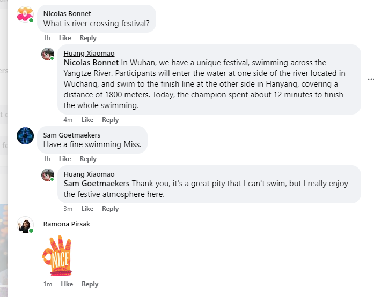Click the NICE hand sticker
374x297 pixels.
[57, 255]
